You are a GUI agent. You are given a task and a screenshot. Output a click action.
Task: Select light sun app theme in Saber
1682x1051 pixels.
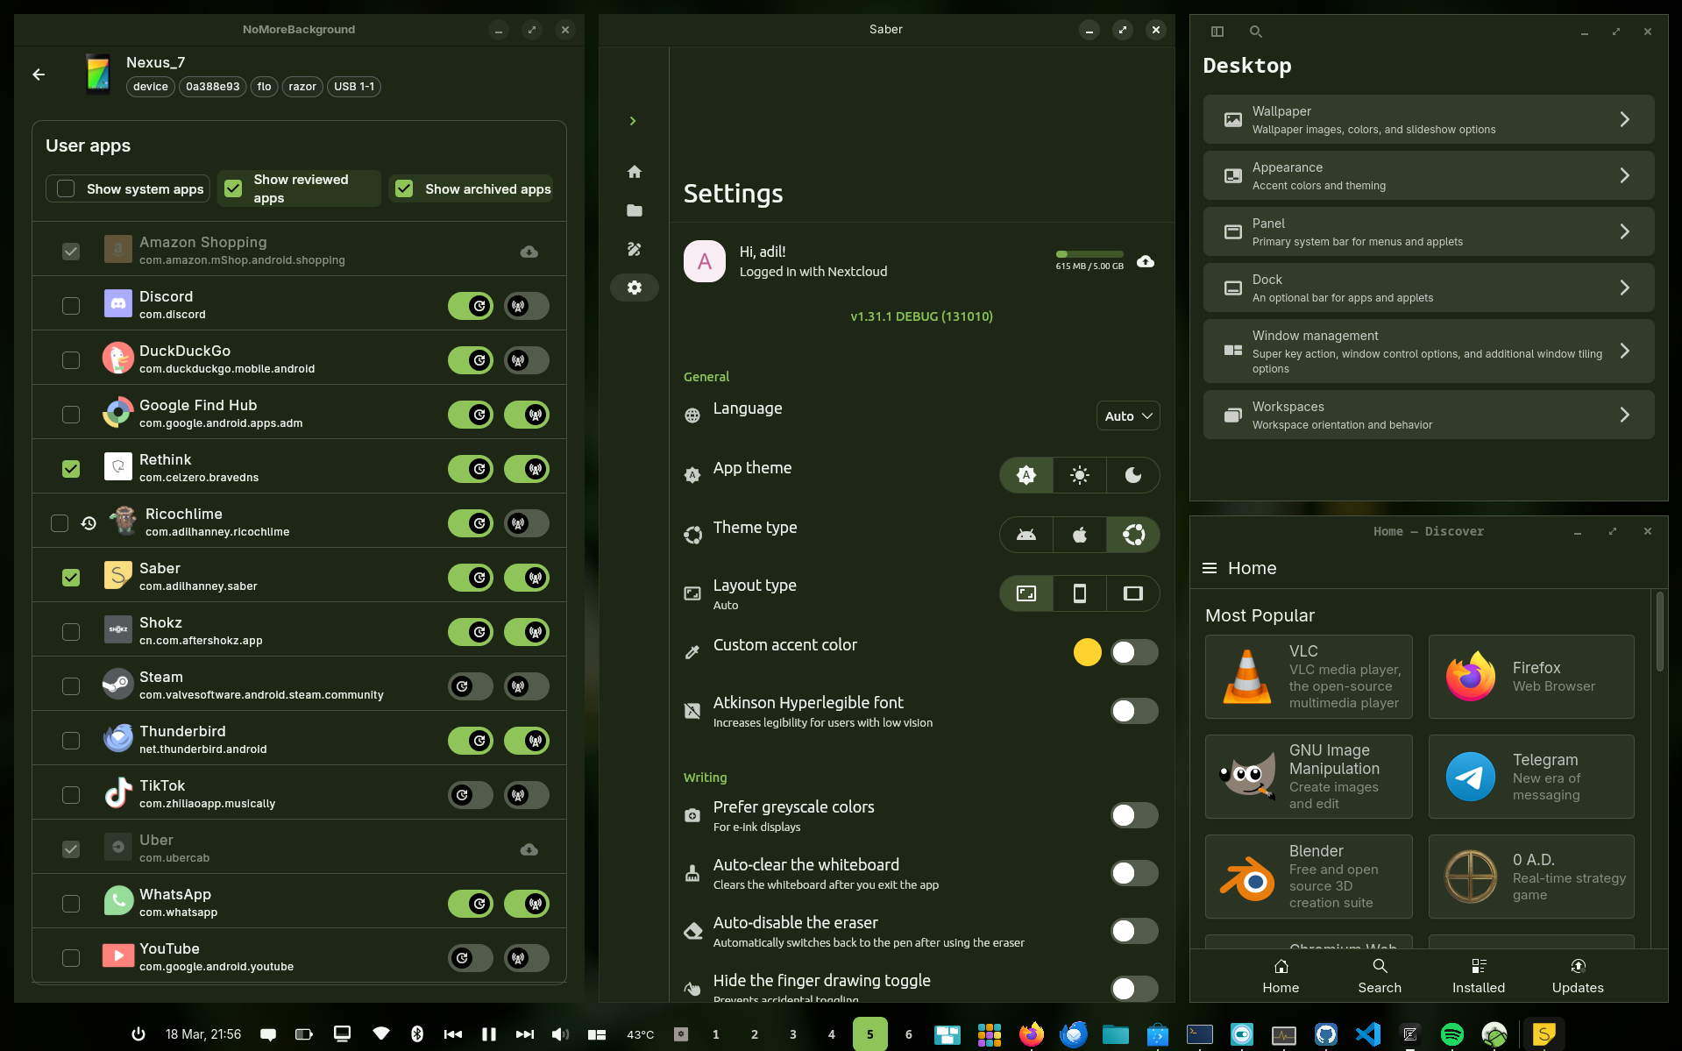(x=1080, y=475)
